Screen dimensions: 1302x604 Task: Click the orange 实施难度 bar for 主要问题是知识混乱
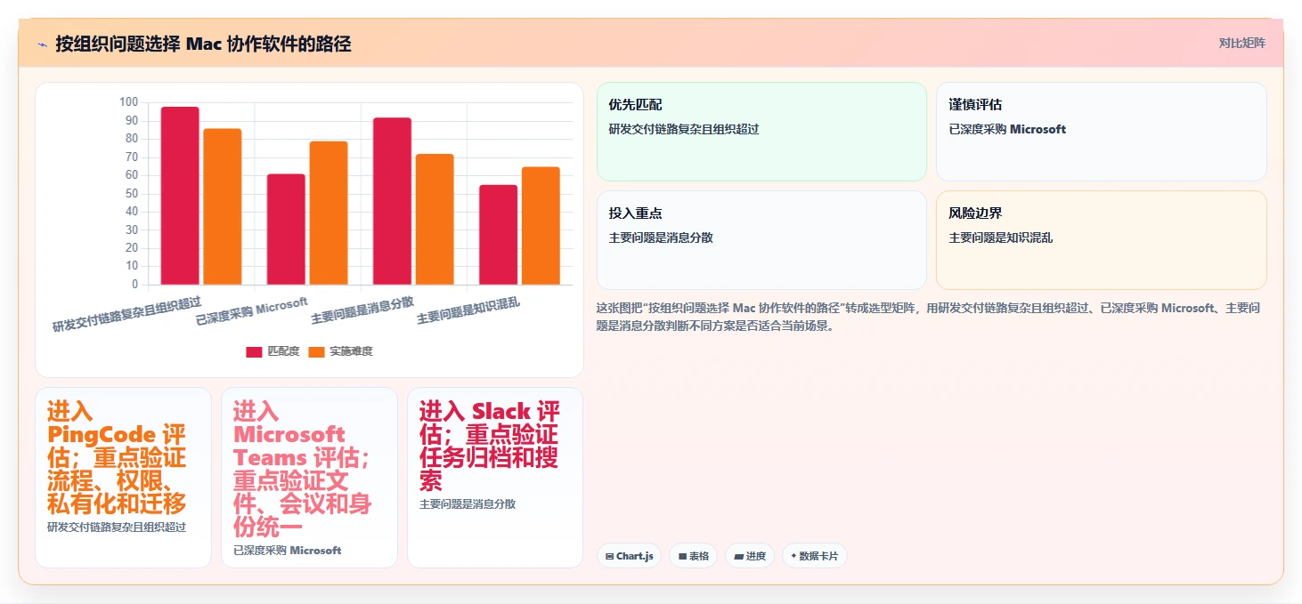coord(541,226)
